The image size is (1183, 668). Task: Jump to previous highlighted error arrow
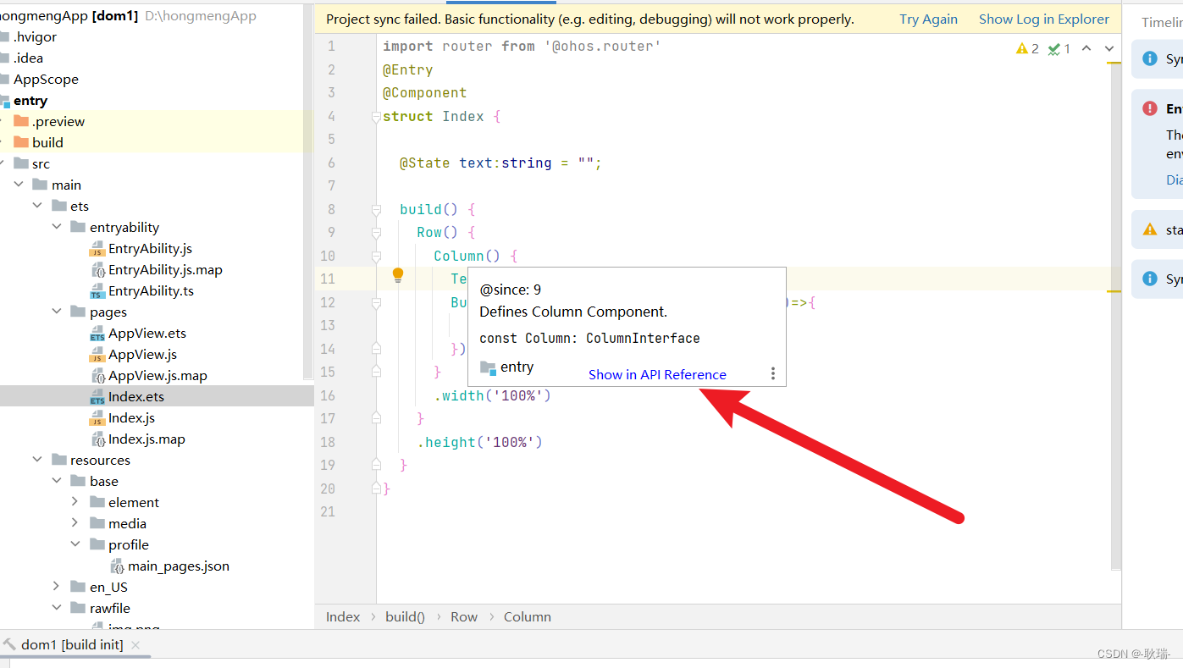point(1086,49)
